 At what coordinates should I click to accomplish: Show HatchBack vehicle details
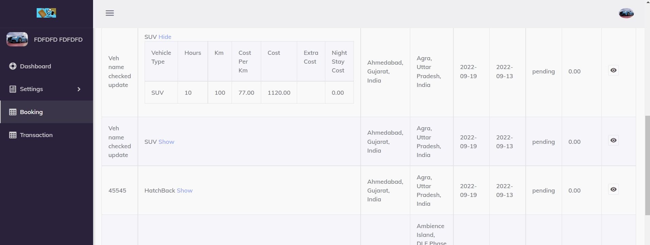(x=184, y=191)
